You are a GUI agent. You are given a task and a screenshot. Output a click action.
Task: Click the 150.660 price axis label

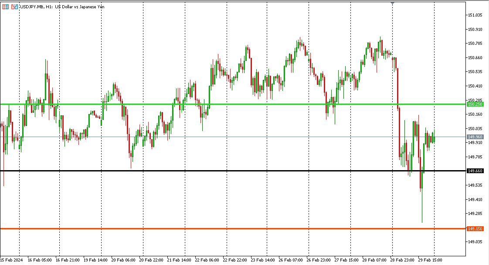point(475,58)
